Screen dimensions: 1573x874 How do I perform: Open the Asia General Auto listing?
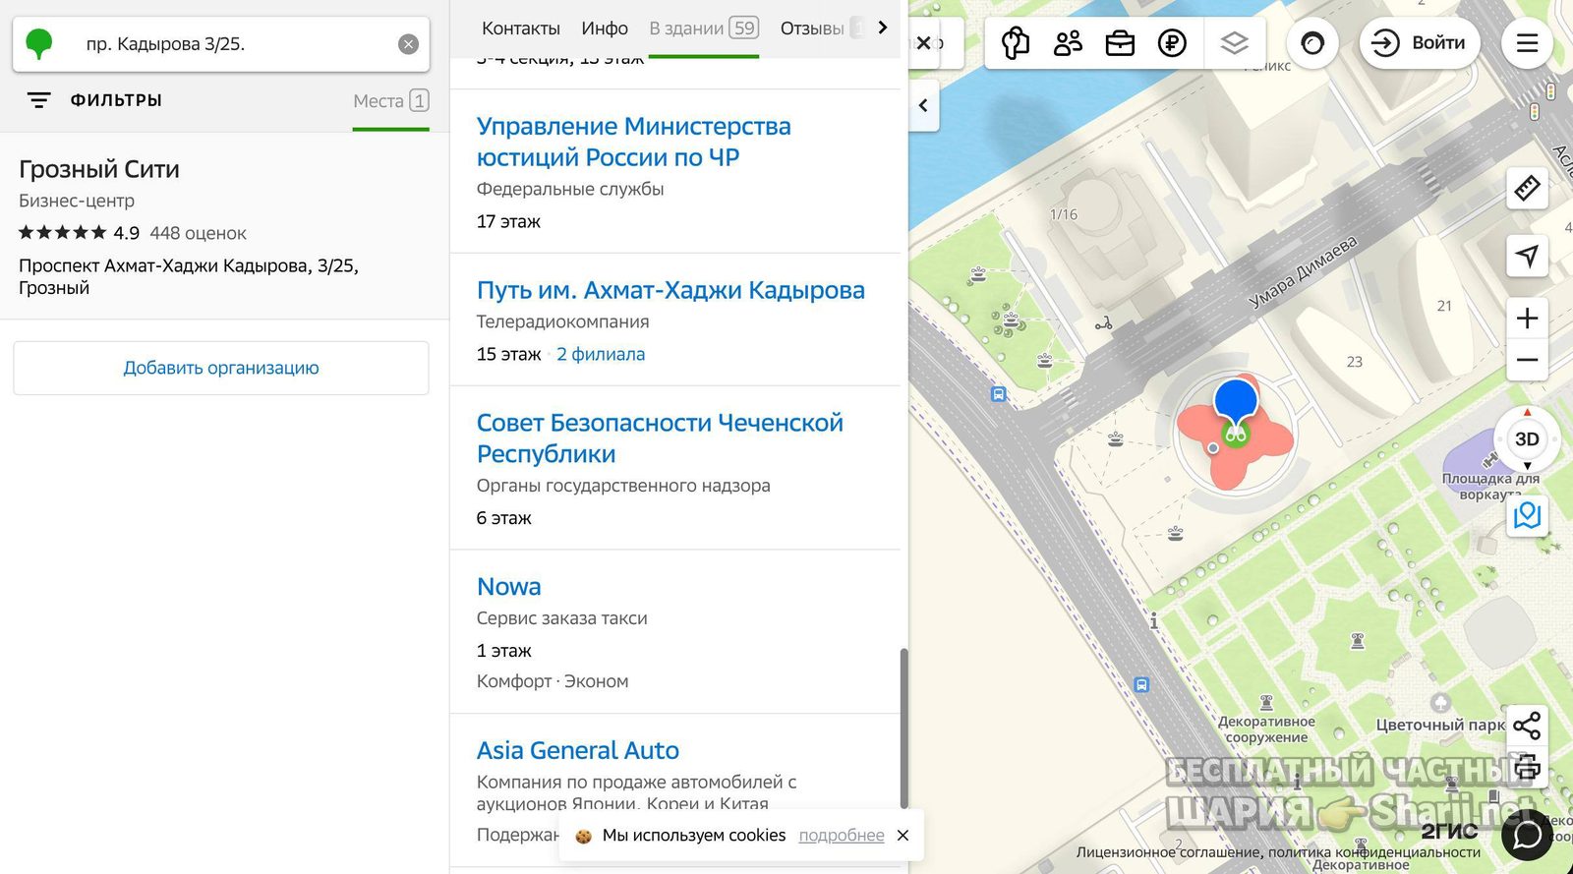click(578, 750)
